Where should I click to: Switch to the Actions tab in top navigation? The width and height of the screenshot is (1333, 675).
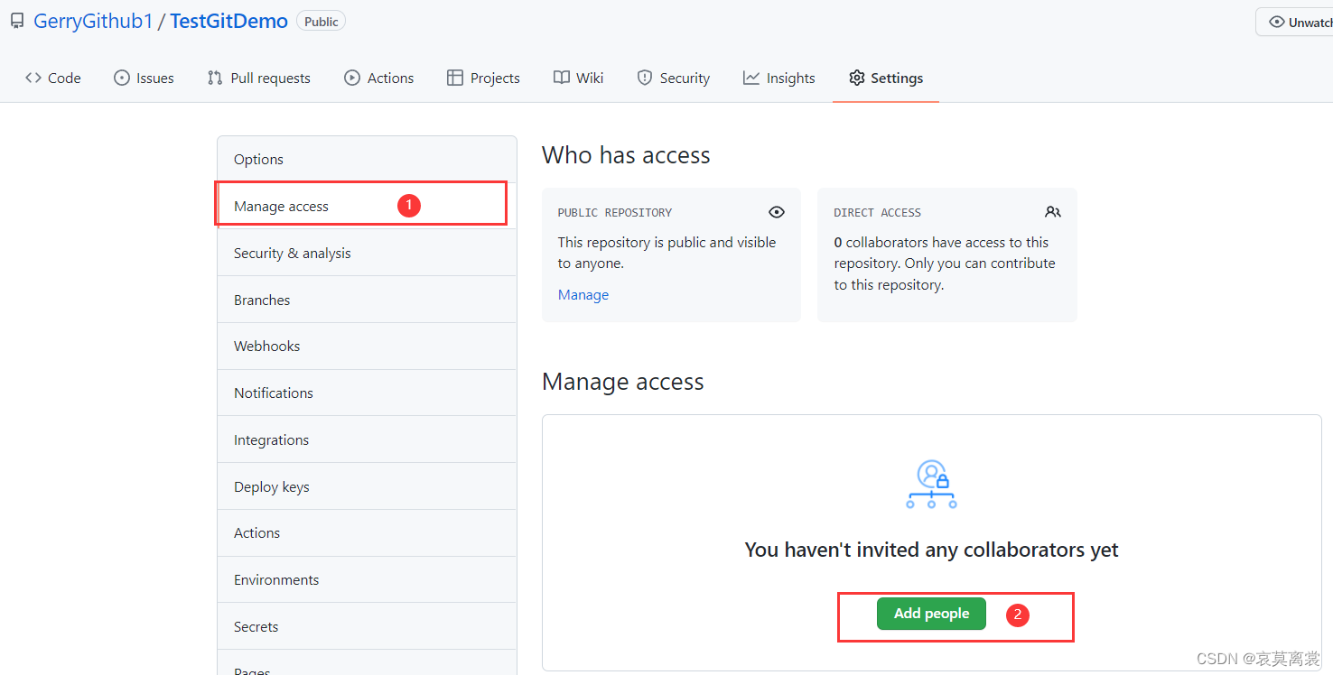378,79
